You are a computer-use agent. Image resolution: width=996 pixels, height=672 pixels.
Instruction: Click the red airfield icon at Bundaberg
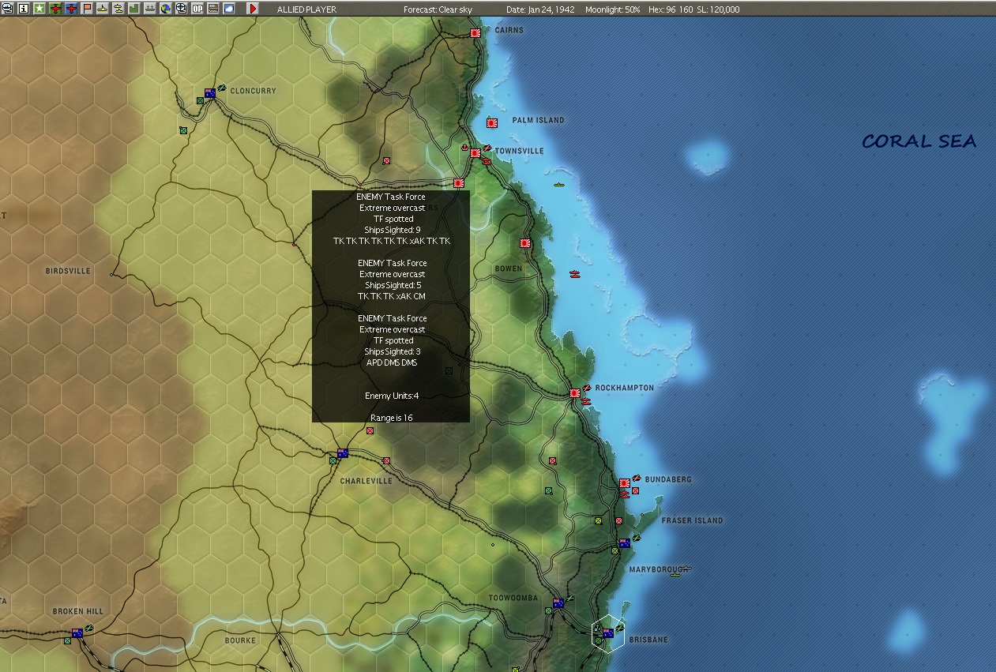pyautogui.click(x=637, y=478)
